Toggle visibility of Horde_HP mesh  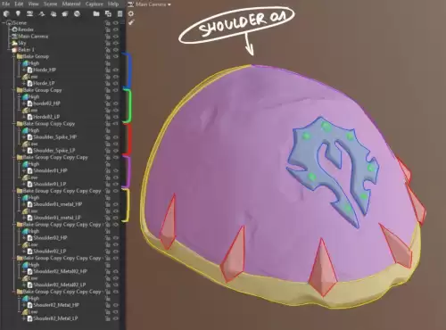click(x=116, y=70)
